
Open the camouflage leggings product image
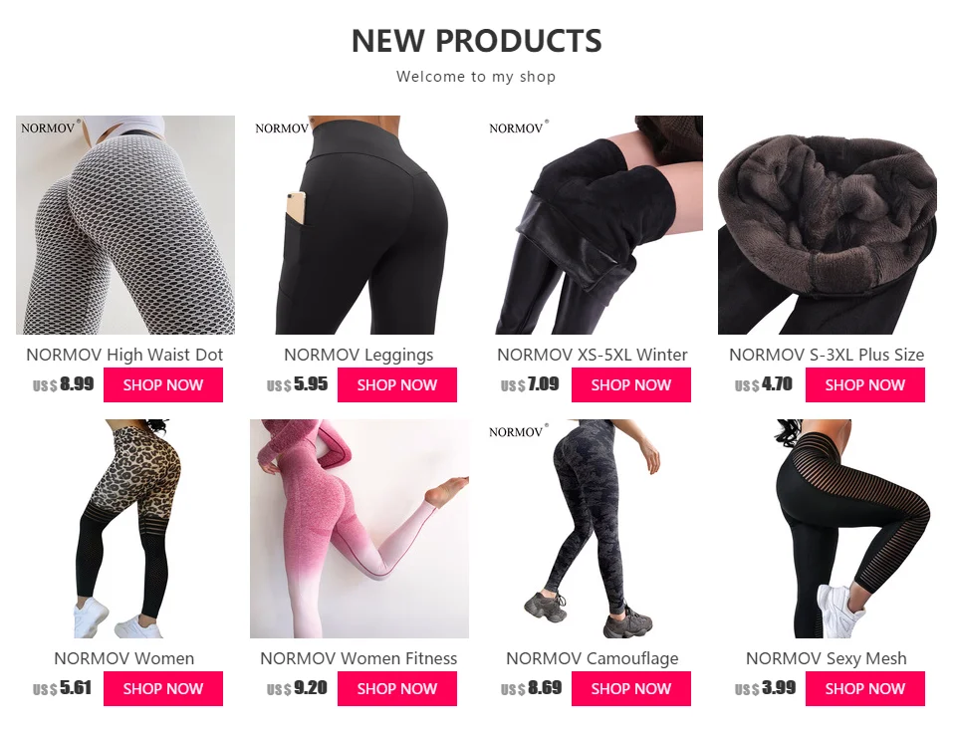pos(594,528)
